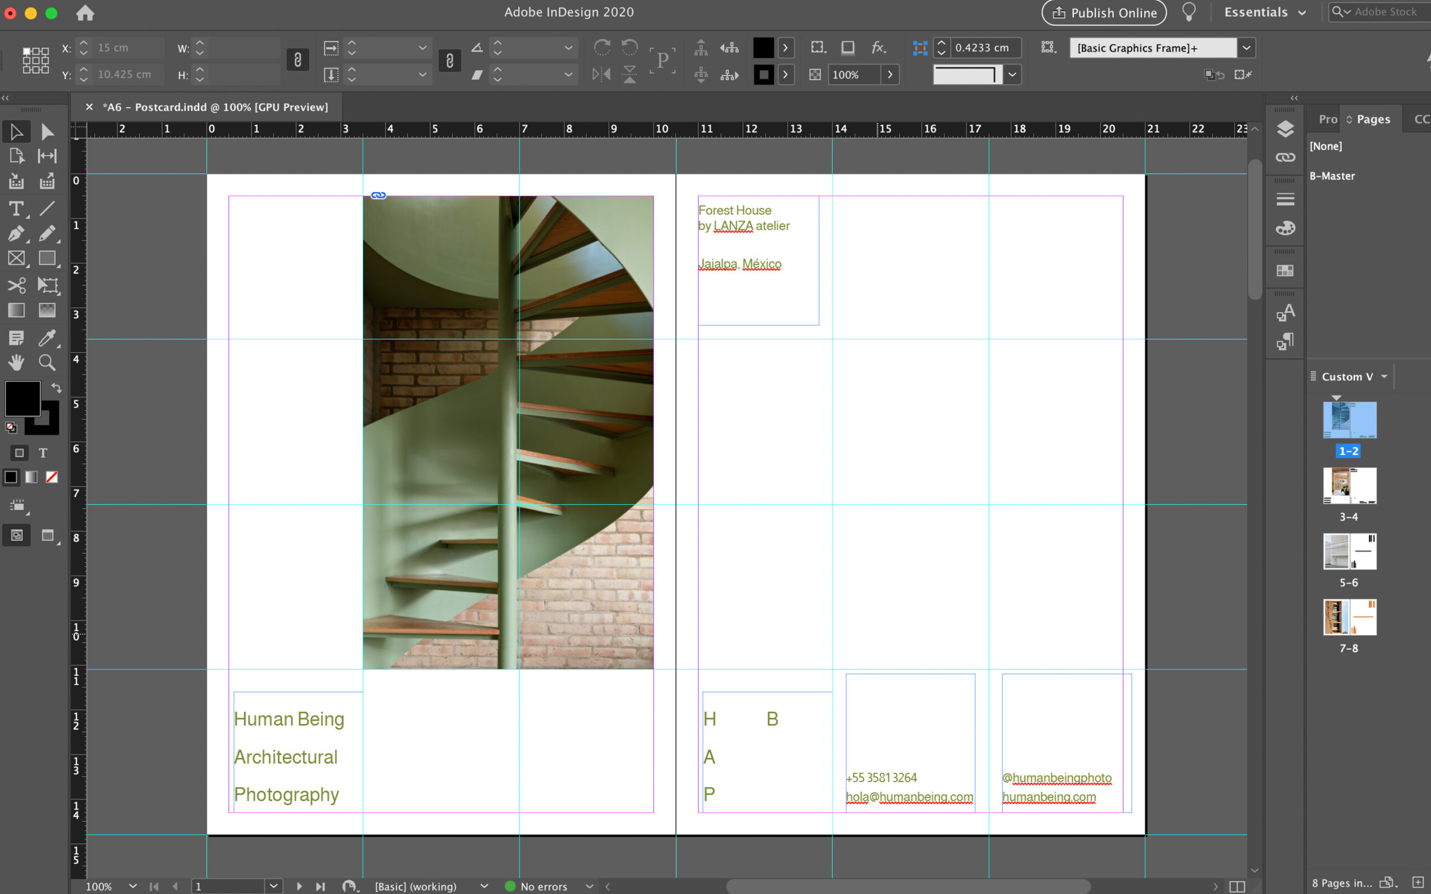Apply default fill and stroke
This screenshot has height=894, width=1431.
pos(11,427)
